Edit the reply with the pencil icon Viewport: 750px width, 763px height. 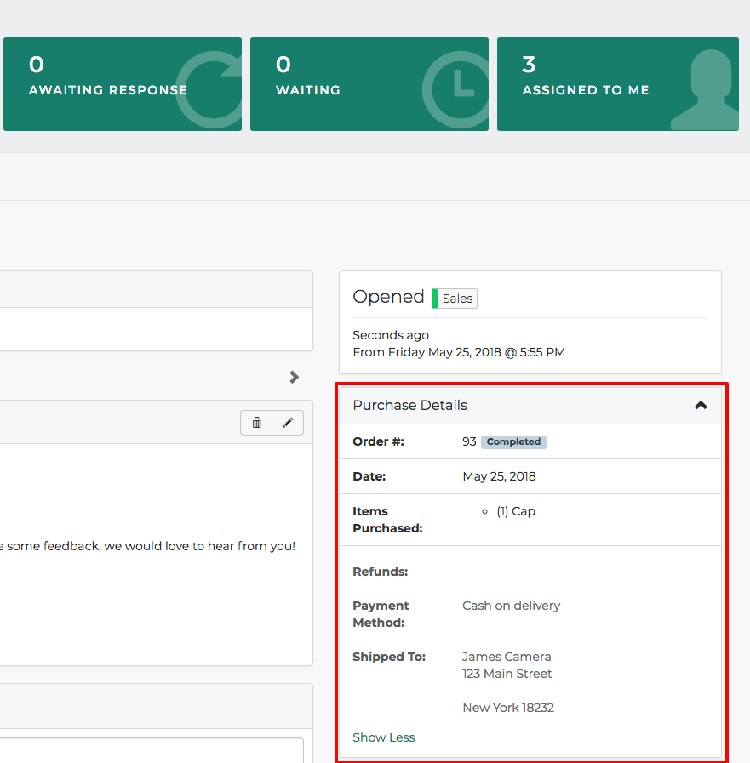pyautogui.click(x=287, y=423)
